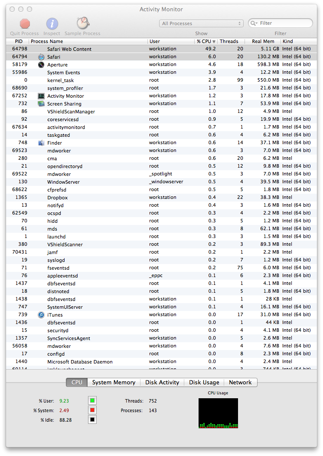Select the securityd process
Viewport: 323px width, 456px height.
click(x=161, y=330)
